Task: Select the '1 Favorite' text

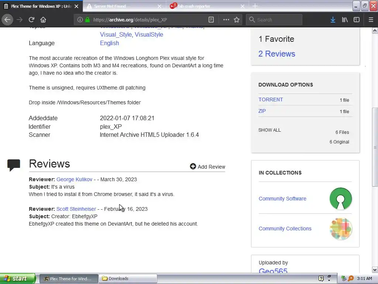Action: [x=276, y=39]
